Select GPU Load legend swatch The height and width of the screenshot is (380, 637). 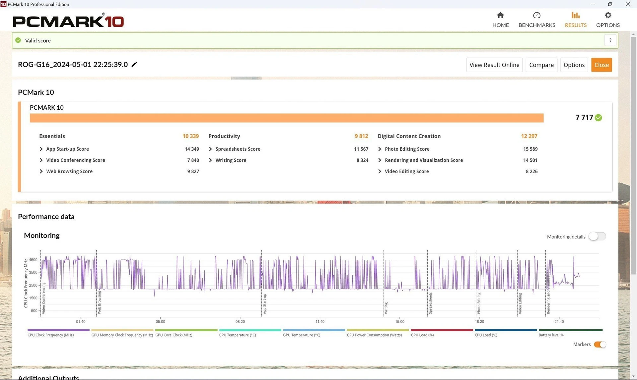coord(442,330)
